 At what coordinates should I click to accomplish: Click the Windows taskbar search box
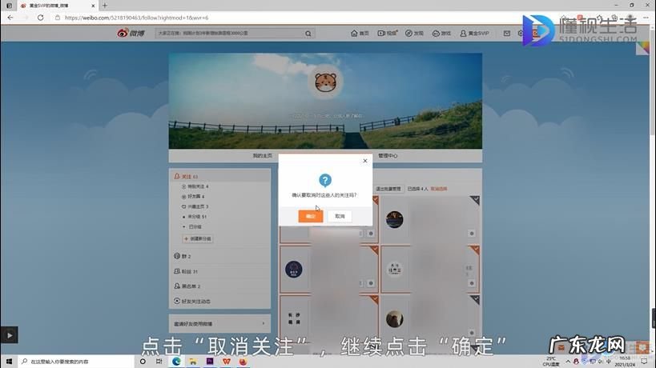click(x=76, y=362)
